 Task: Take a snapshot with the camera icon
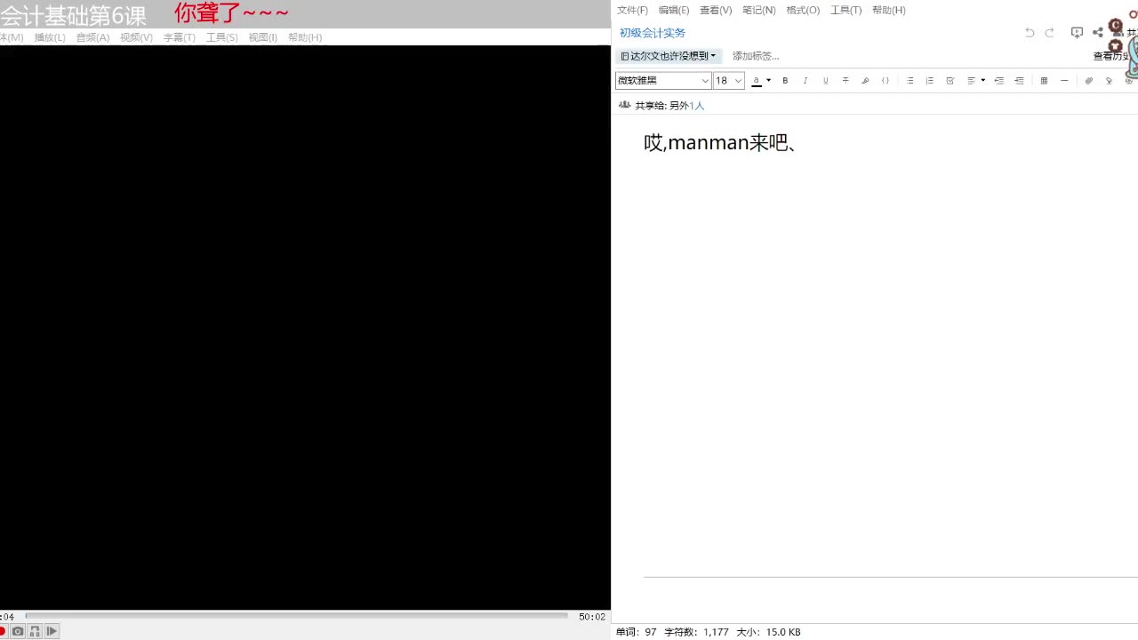click(18, 631)
